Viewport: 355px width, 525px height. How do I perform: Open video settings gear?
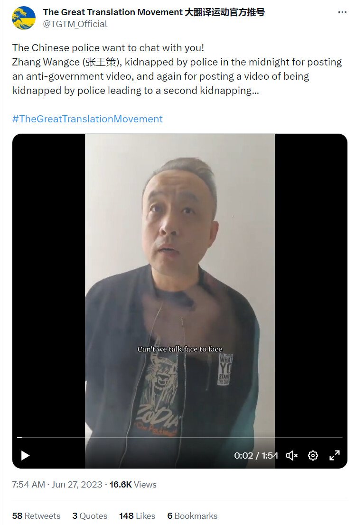[313, 455]
